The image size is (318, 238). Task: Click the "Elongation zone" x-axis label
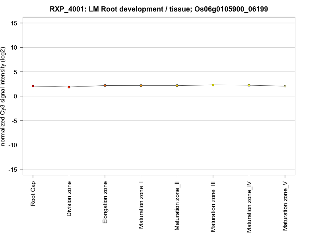(105, 202)
